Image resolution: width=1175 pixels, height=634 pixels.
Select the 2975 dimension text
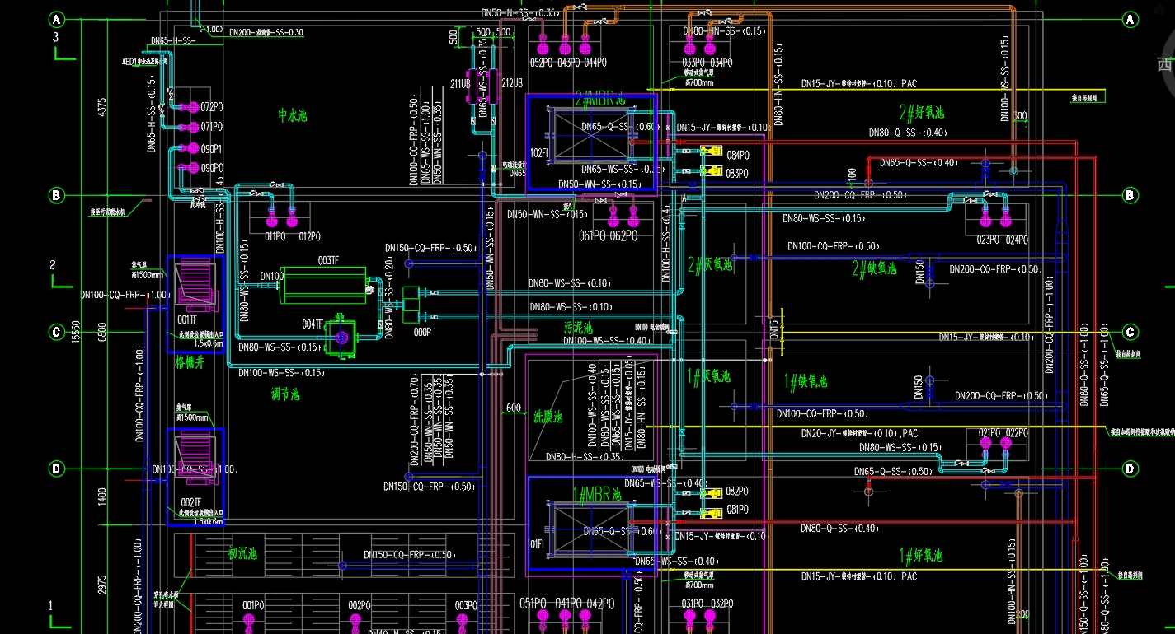click(102, 584)
